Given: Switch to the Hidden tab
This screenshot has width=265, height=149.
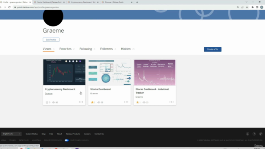Looking at the screenshot, I should pos(126,49).
